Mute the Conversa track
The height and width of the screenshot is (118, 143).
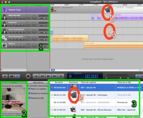[13, 25]
